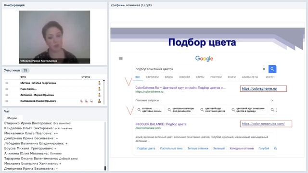Click the 'Подбор цвета' chip under the result

[146, 148]
